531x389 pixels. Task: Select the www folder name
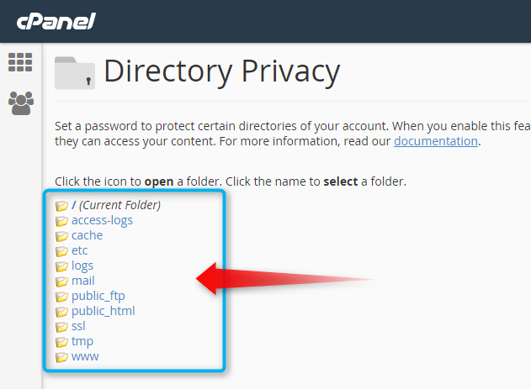click(85, 356)
